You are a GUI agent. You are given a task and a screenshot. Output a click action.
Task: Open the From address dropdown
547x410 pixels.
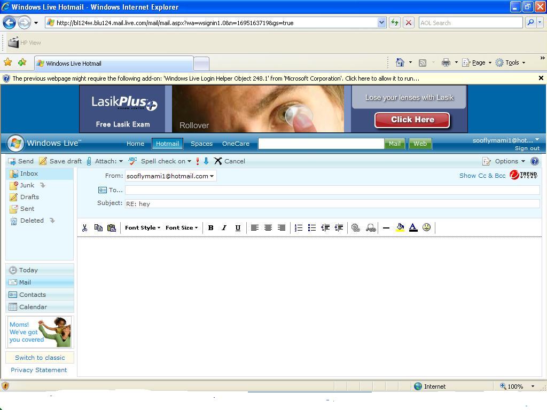(x=170, y=176)
